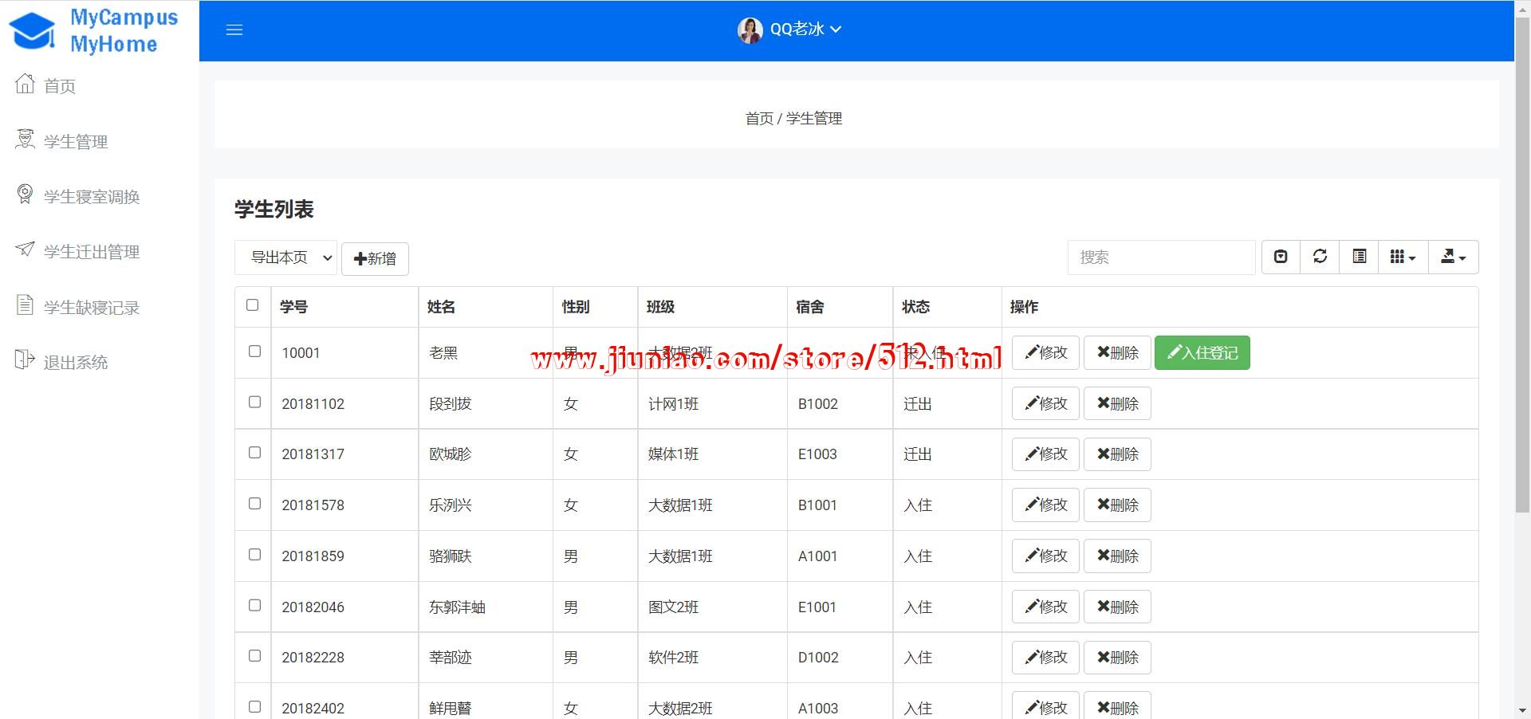
Task: Click the 新增 add student button
Action: [375, 259]
